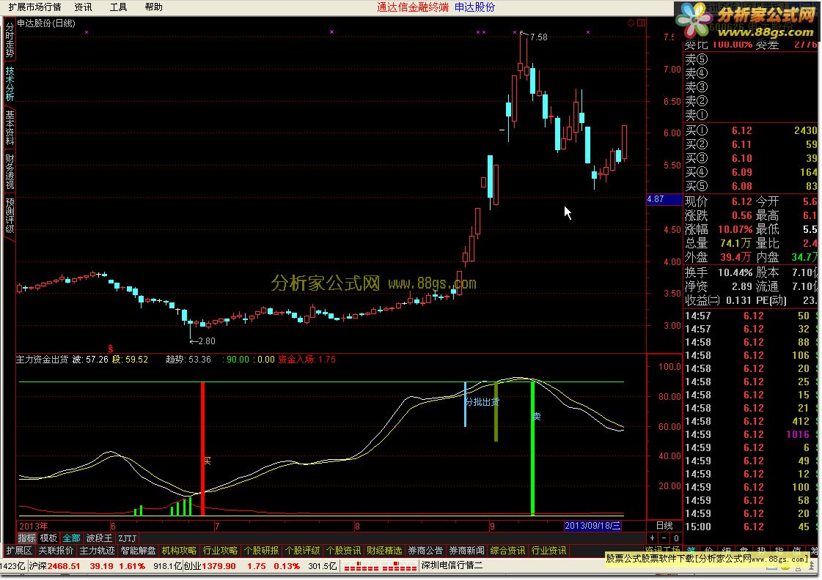Click the rightmost magenta x info marker
This screenshot has width=822, height=580.
coord(588,32)
